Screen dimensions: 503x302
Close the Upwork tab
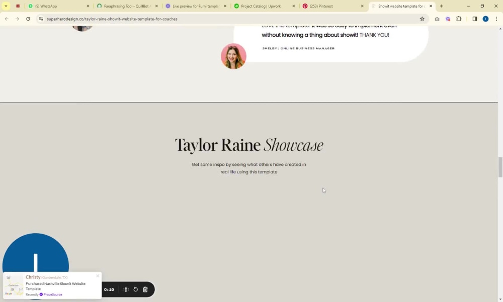coord(294,6)
